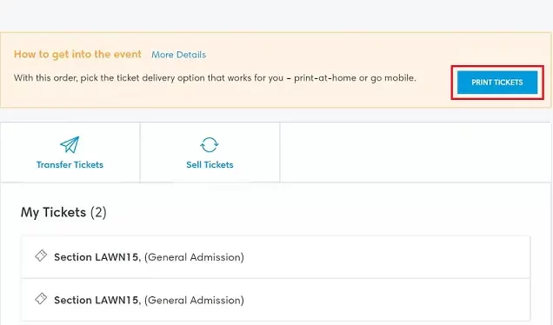Click the circular arrows Sell icon

[x=210, y=144]
